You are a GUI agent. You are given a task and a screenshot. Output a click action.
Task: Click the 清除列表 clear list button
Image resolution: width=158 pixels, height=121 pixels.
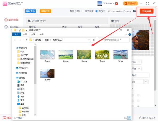[45, 11]
